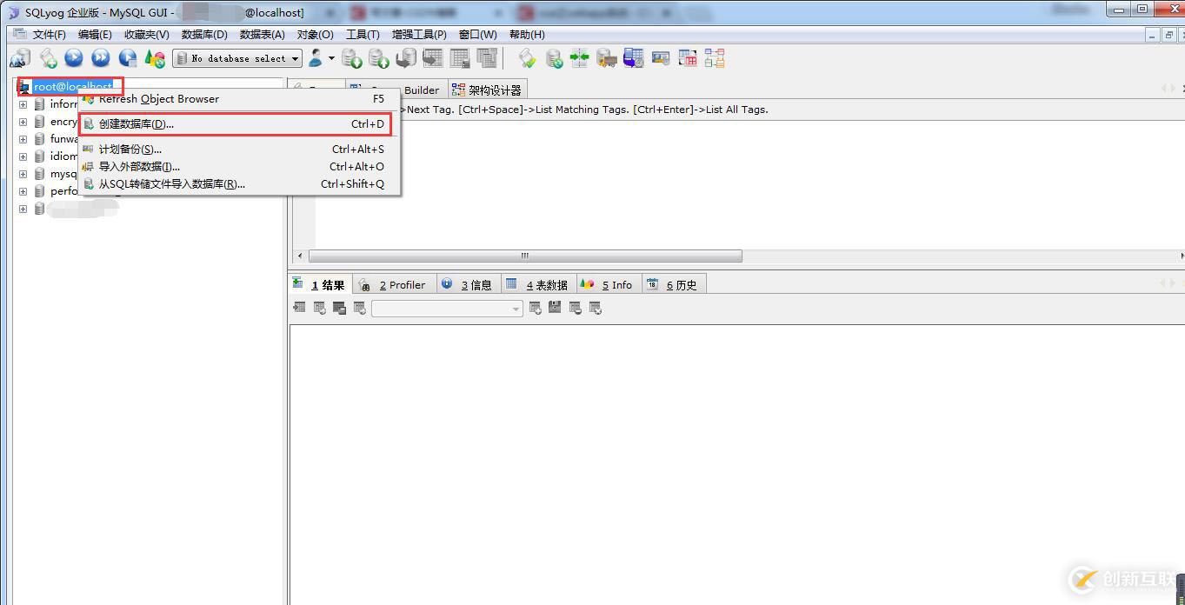
Task: Switch to the 4 表数据 tab
Action: (537, 285)
